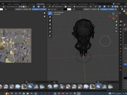Image resolution: width=127 pixels, height=95 pixels.
Task: Open the View menu in 3D viewport
Action: pos(69,7)
